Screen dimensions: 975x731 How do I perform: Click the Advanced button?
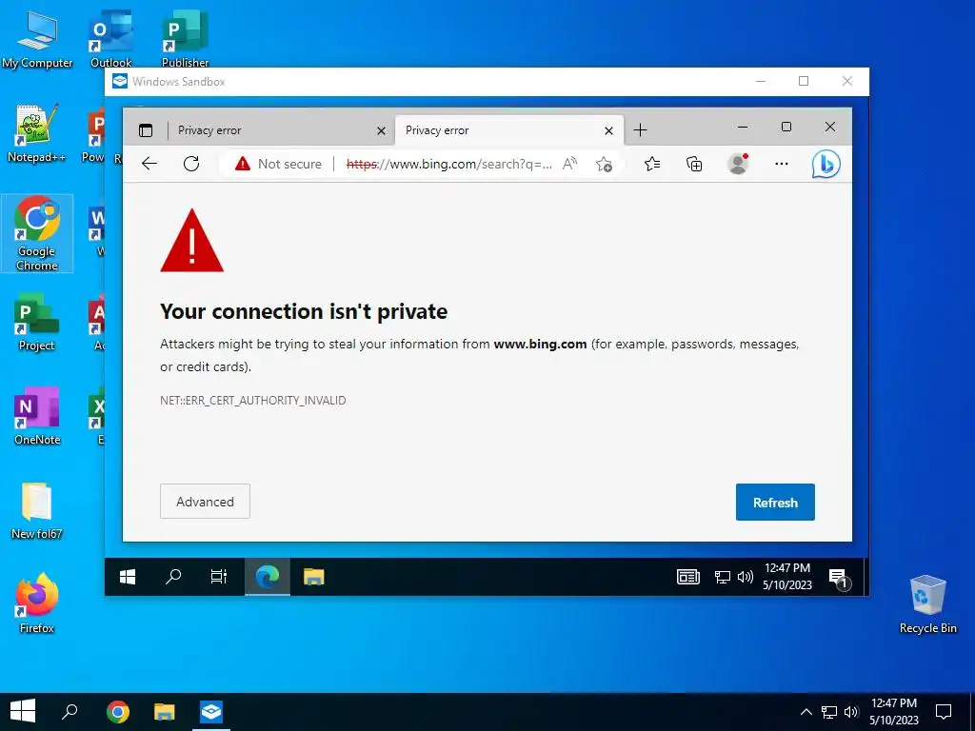coord(206,501)
